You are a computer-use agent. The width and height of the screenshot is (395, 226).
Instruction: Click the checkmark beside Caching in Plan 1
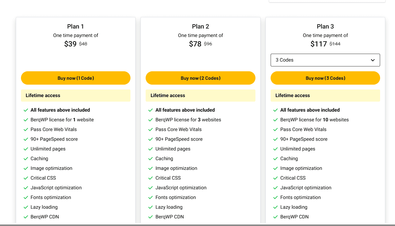[x=26, y=158]
